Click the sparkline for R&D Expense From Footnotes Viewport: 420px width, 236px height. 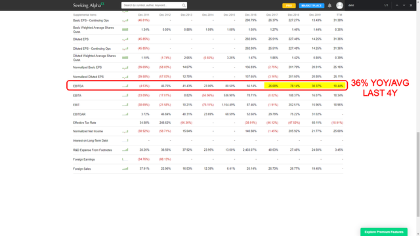coord(125,150)
